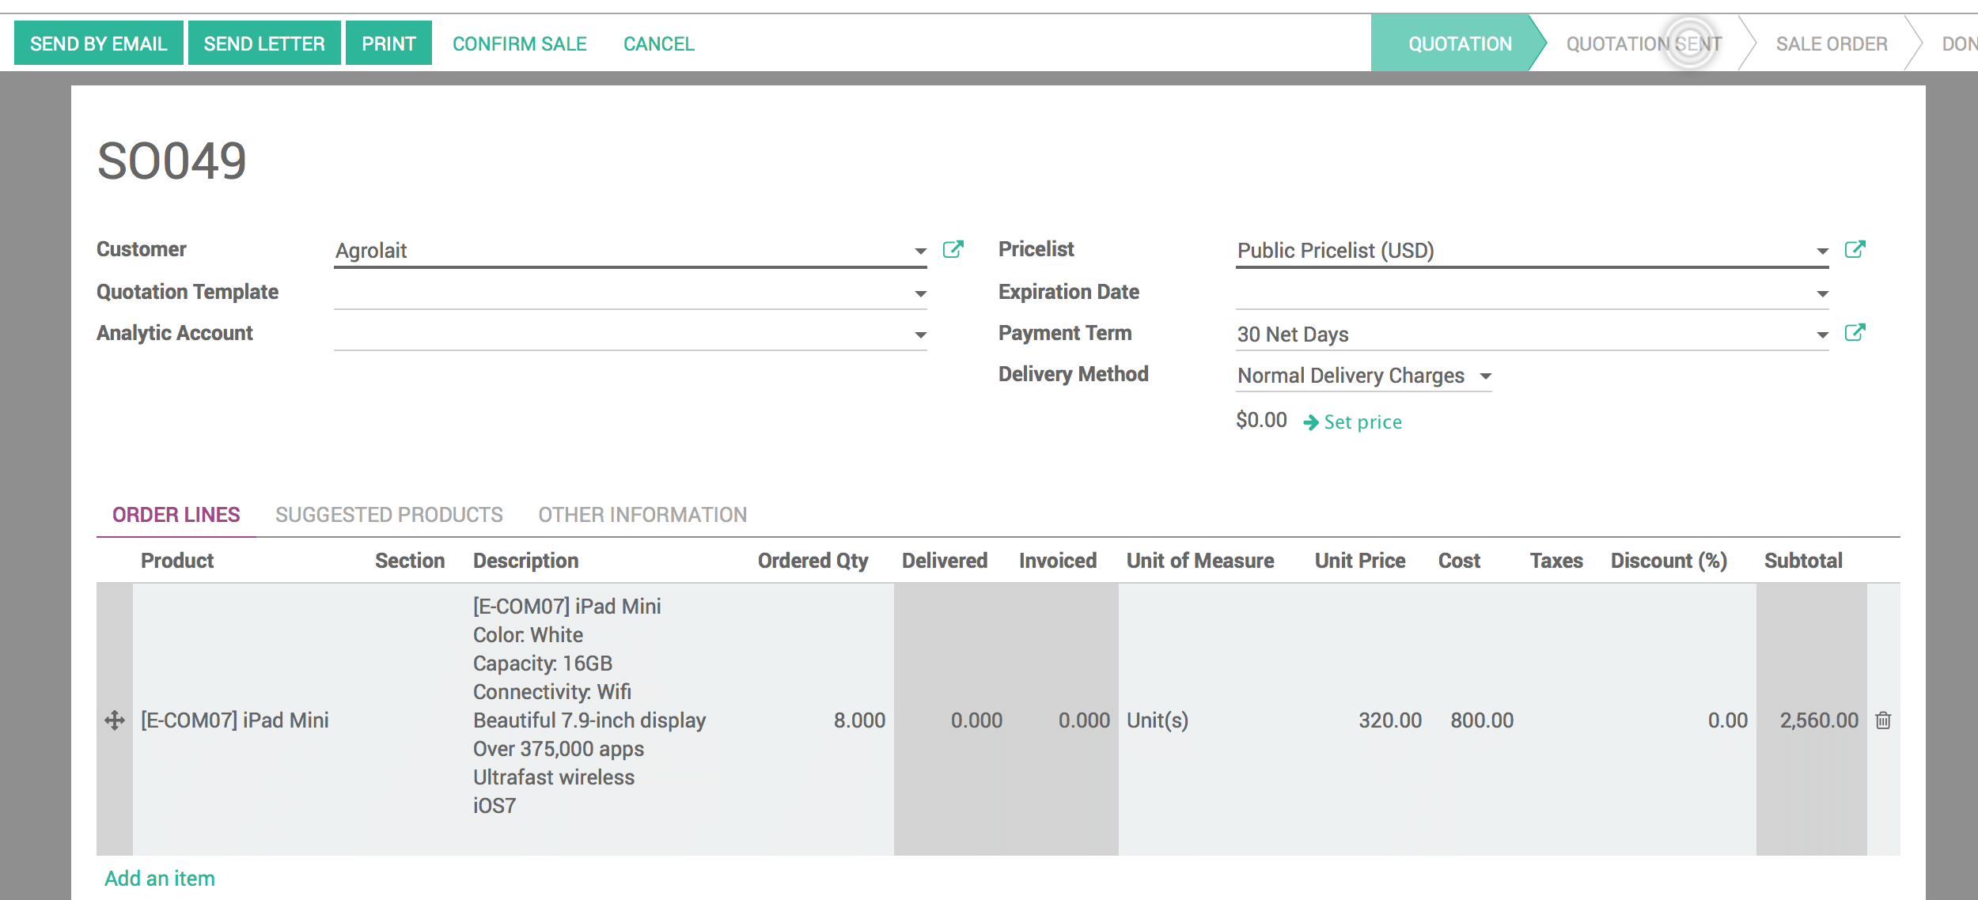Open the Pricelist dropdown arrow
The width and height of the screenshot is (1978, 900).
tap(1824, 251)
